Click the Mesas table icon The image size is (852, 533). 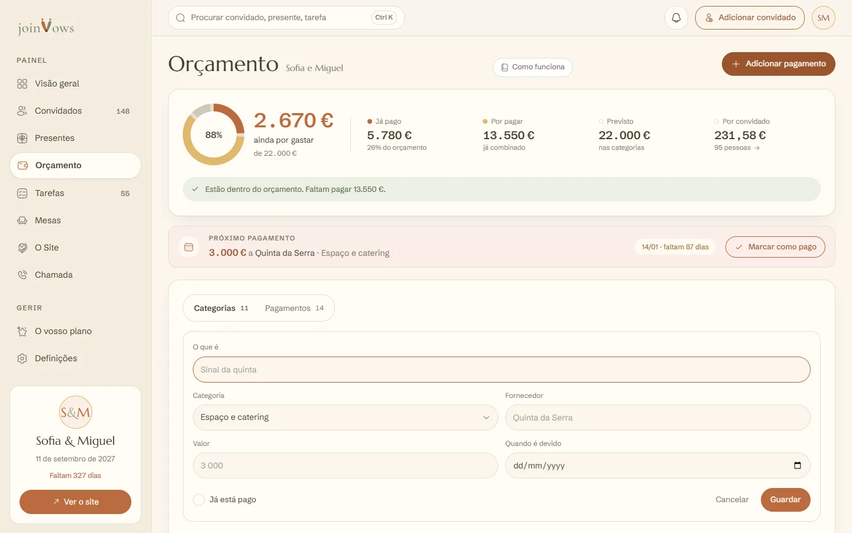tap(22, 221)
